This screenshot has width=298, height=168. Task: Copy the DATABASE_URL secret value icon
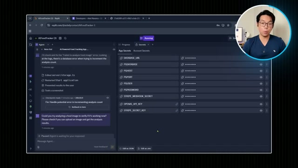[x=183, y=58]
